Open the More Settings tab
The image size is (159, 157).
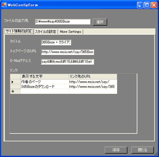[71, 32]
